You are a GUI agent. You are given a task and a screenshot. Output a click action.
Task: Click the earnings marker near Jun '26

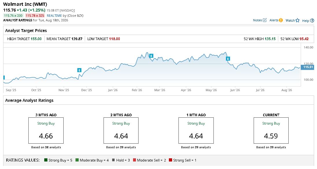228,59
